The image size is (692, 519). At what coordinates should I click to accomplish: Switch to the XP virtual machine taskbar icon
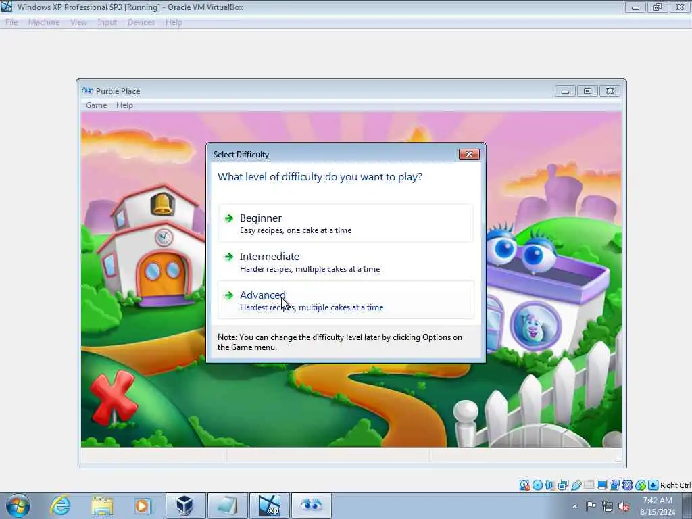coord(269,505)
